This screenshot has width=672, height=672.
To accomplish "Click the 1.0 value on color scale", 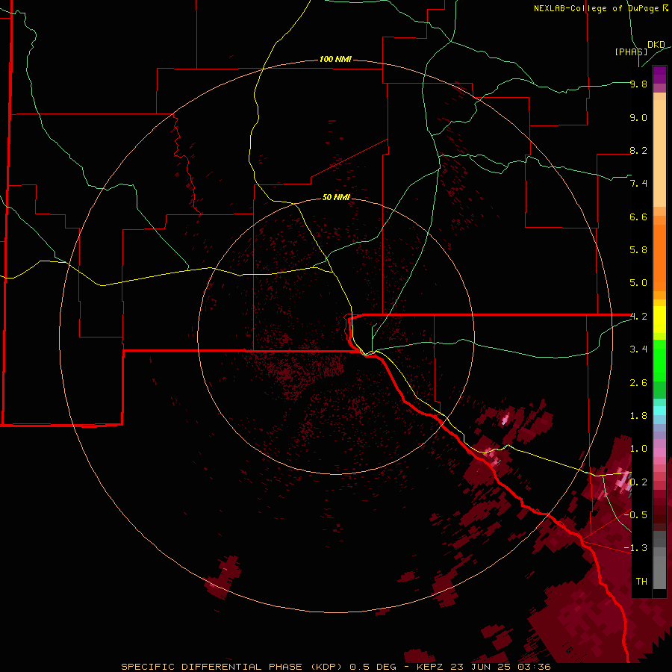I will coord(638,449).
